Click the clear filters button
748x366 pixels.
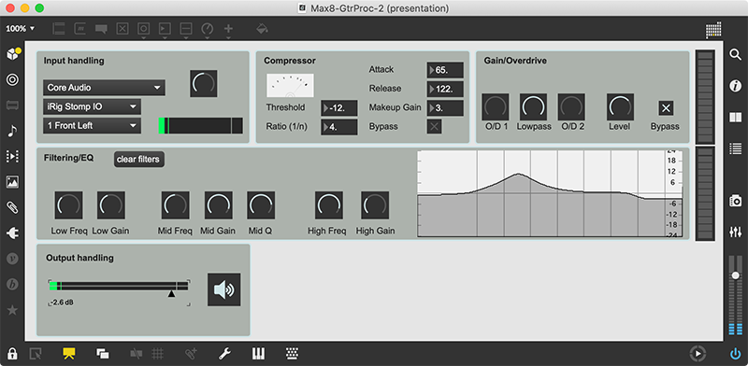click(x=138, y=159)
